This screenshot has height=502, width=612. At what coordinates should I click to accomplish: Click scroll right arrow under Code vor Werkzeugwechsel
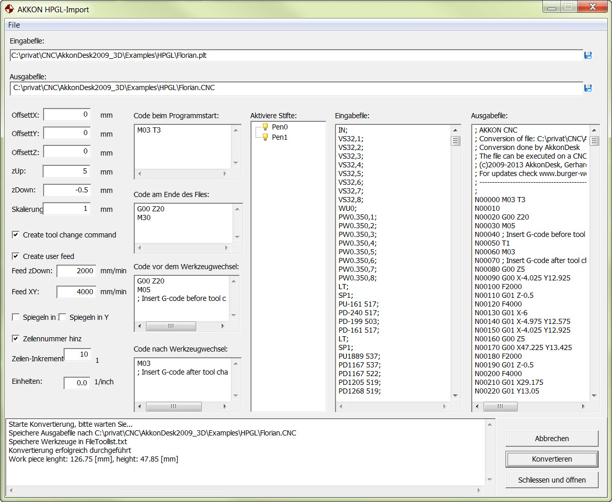pyautogui.click(x=223, y=326)
